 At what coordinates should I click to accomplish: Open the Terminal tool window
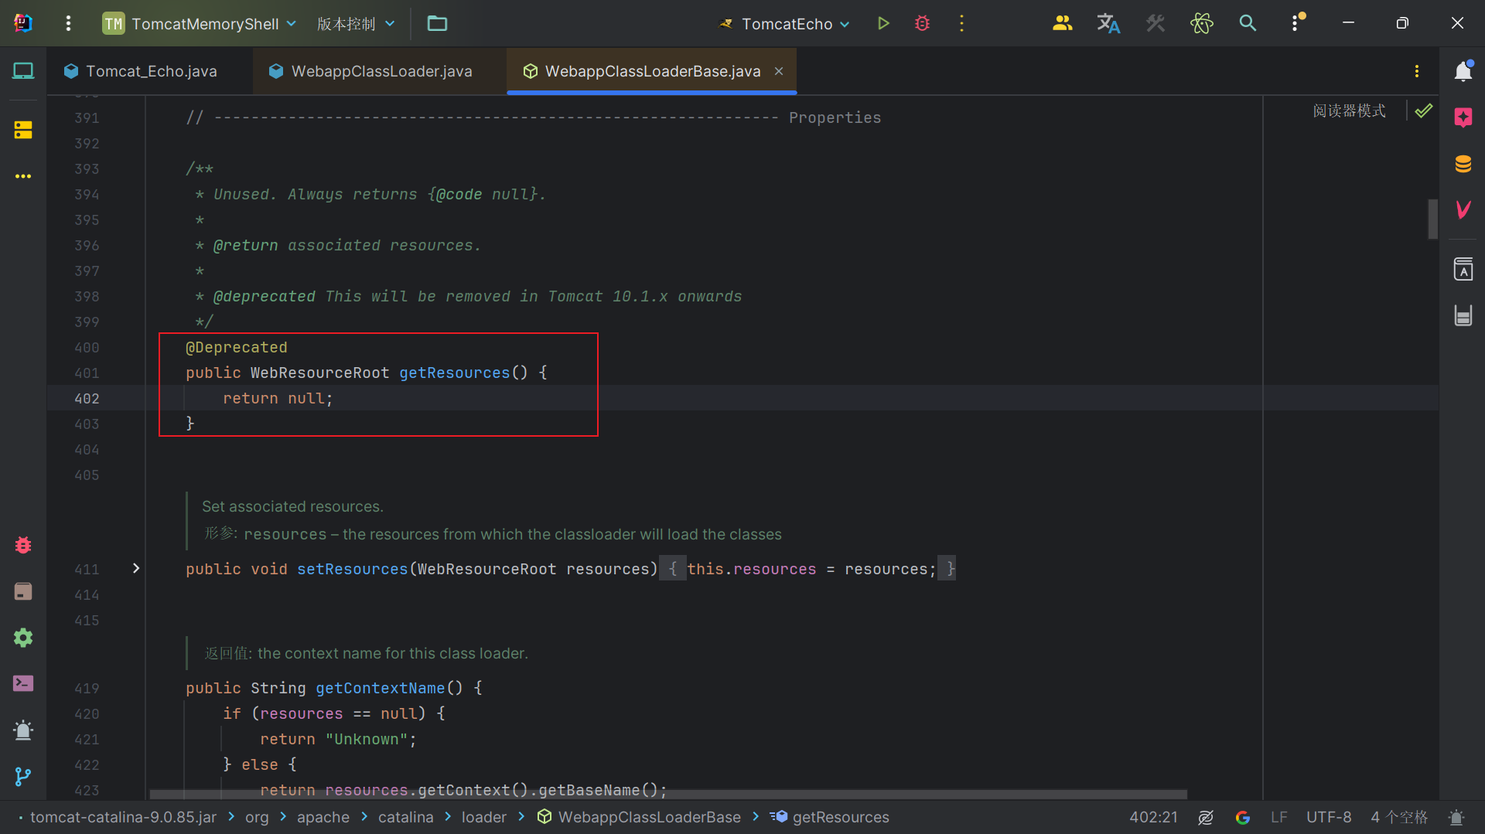pyautogui.click(x=23, y=684)
